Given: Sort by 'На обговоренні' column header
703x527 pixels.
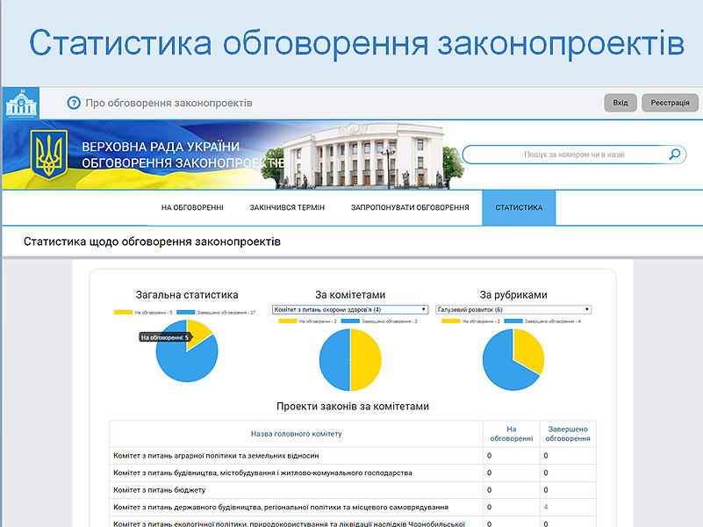Looking at the screenshot, I should tap(512, 434).
